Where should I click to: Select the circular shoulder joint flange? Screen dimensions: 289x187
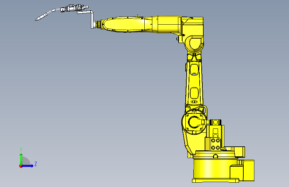point(194,122)
